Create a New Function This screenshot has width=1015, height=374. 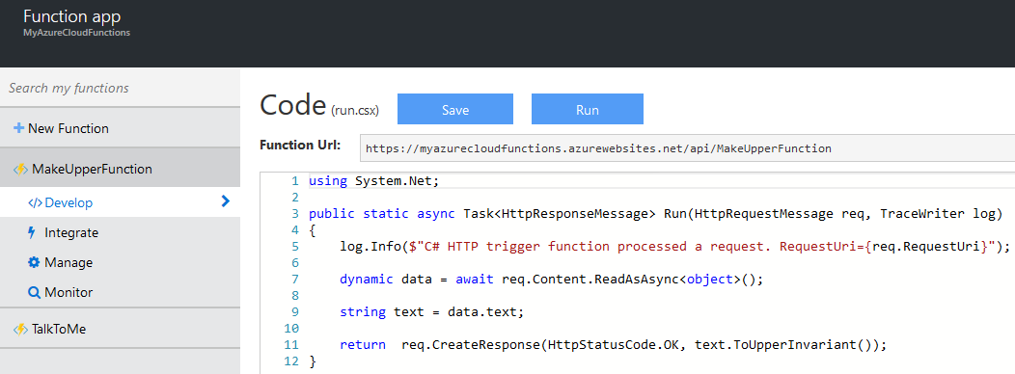120,128
